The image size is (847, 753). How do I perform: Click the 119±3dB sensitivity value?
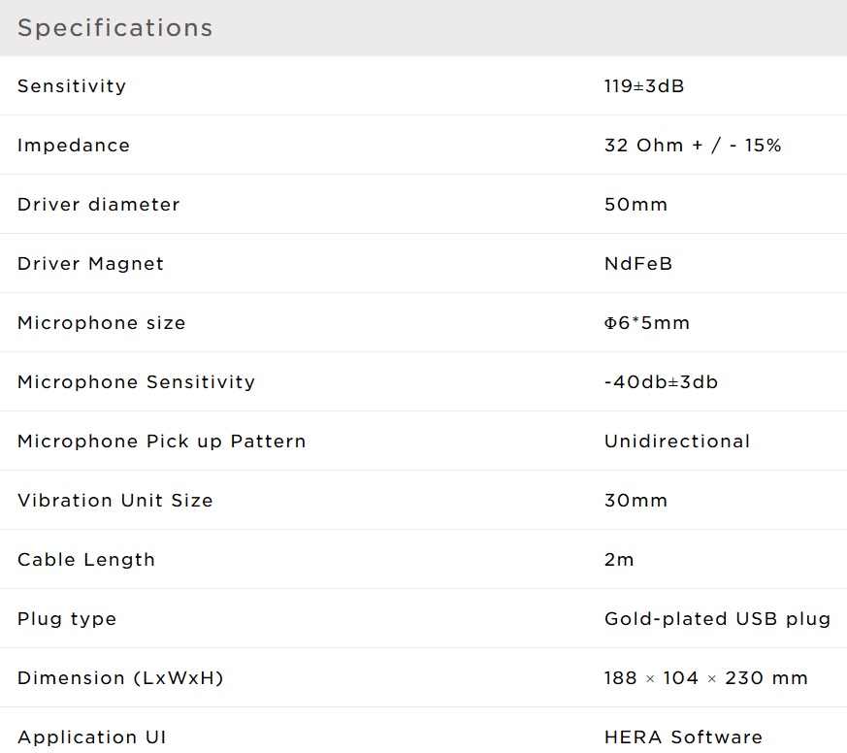[644, 86]
